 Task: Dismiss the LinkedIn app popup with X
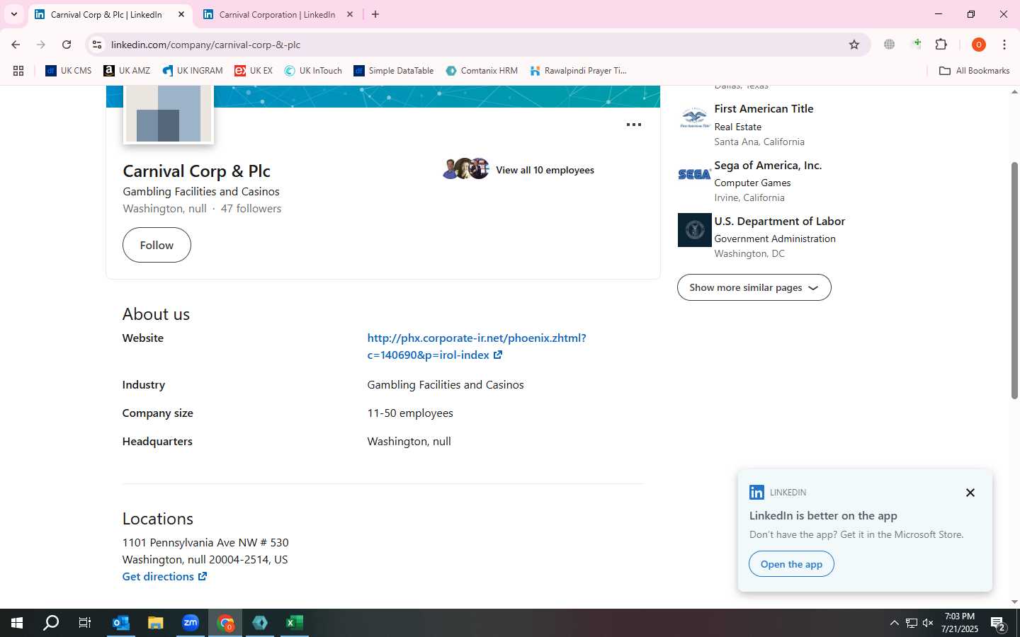coord(970,493)
